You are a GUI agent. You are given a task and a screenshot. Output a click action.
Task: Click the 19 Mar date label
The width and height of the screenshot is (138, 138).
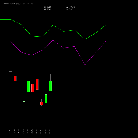(32, 131)
